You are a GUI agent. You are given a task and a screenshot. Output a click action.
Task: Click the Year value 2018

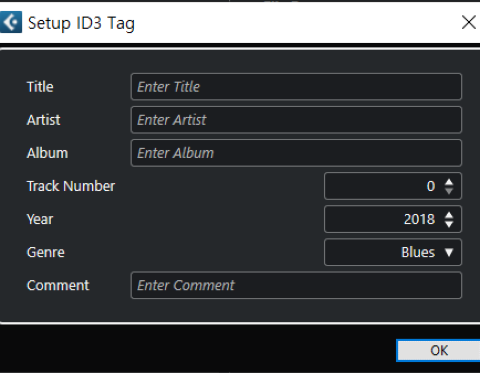419,219
